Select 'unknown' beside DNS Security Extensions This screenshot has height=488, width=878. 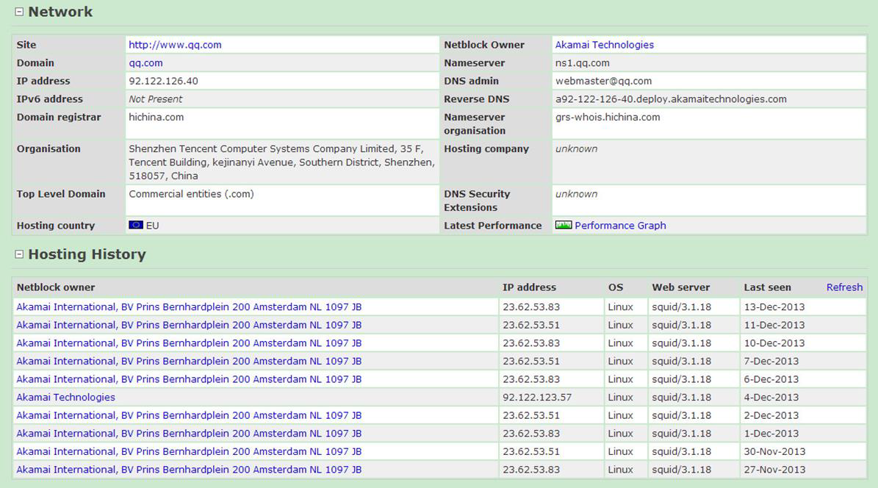point(576,194)
